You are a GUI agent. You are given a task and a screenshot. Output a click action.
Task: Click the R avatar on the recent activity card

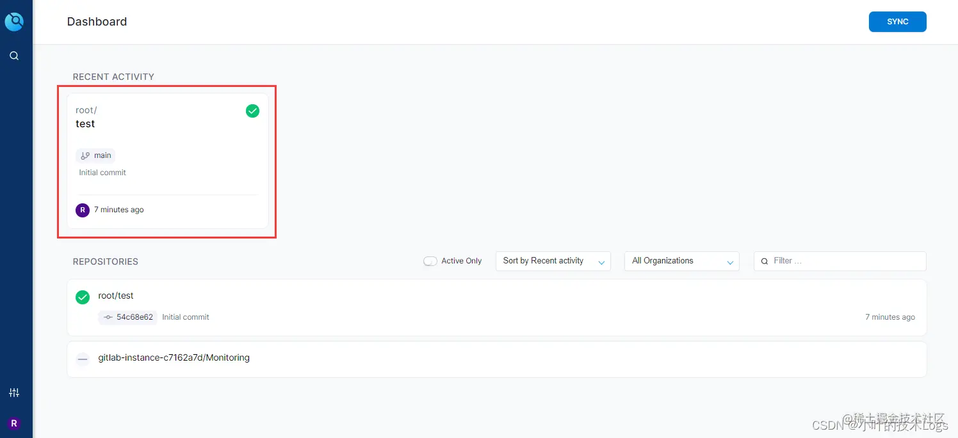pos(83,210)
